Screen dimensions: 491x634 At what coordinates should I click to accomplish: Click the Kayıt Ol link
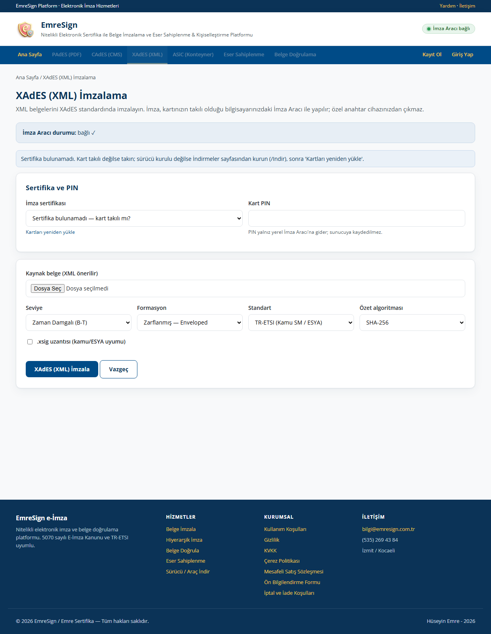click(432, 55)
